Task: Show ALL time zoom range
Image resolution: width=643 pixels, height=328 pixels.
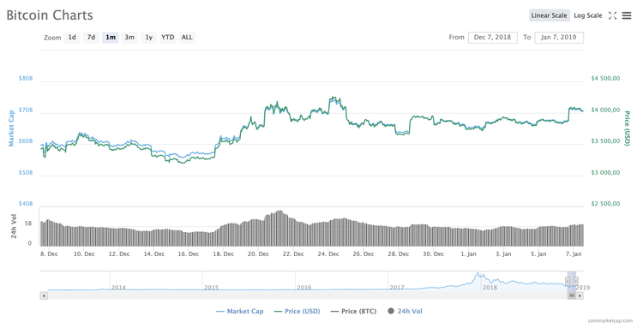Action: [187, 38]
